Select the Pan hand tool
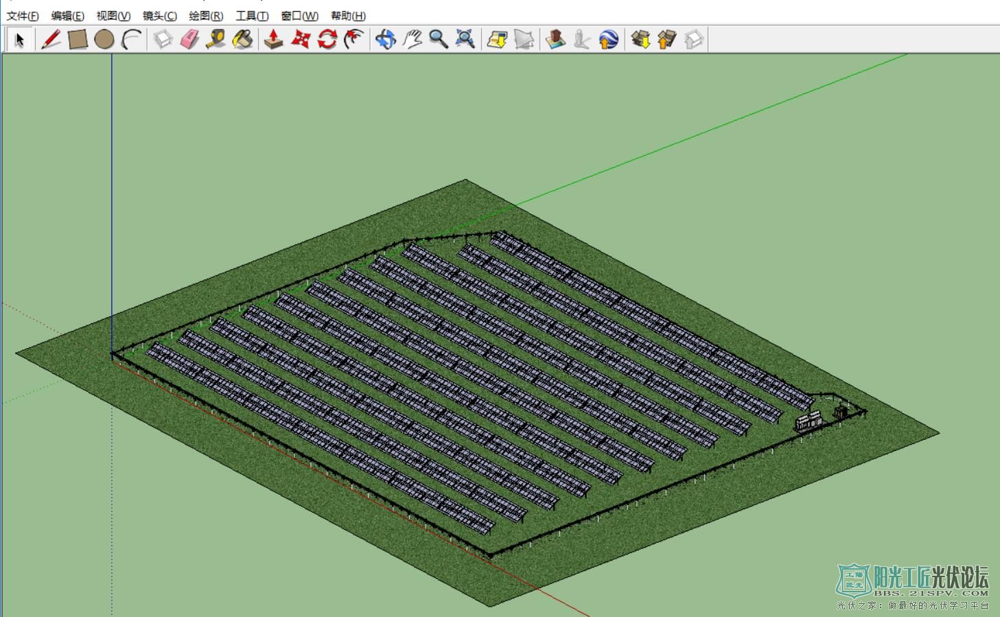The image size is (1000, 617). (x=412, y=40)
